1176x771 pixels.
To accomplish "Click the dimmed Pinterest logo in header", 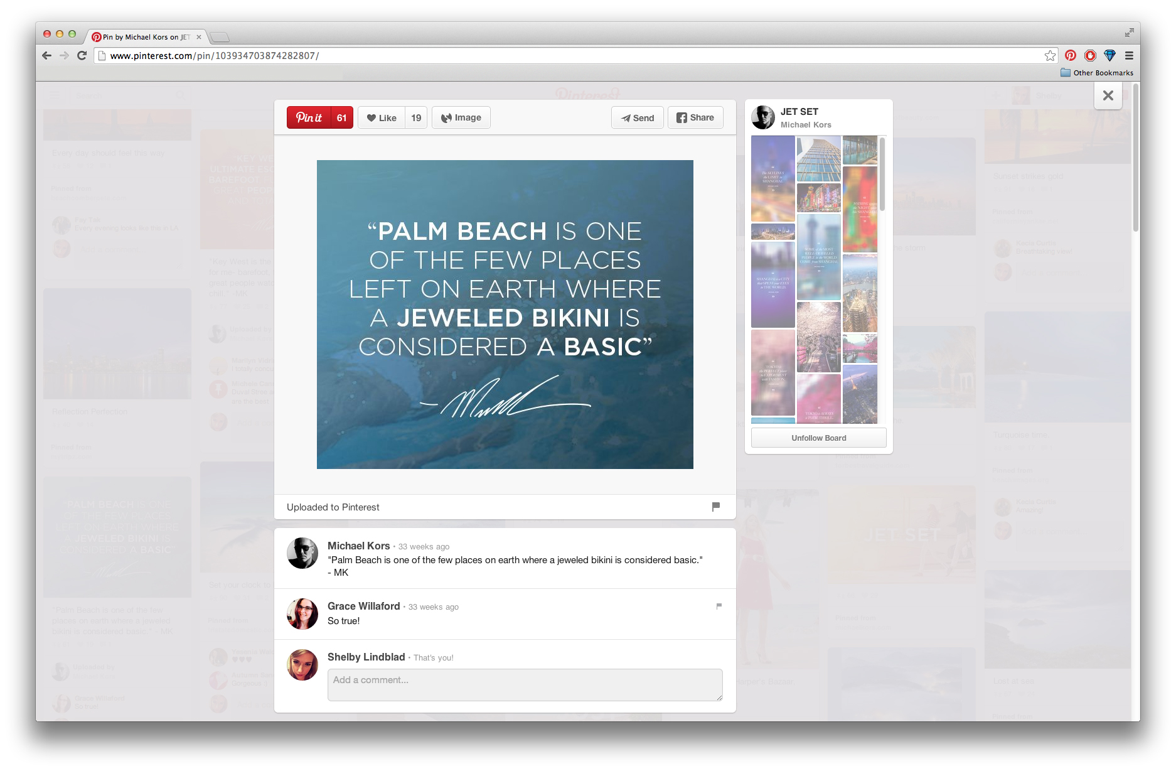I will (x=587, y=94).
